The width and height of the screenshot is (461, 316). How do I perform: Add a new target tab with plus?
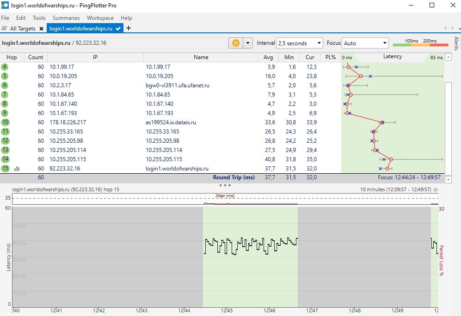click(129, 28)
